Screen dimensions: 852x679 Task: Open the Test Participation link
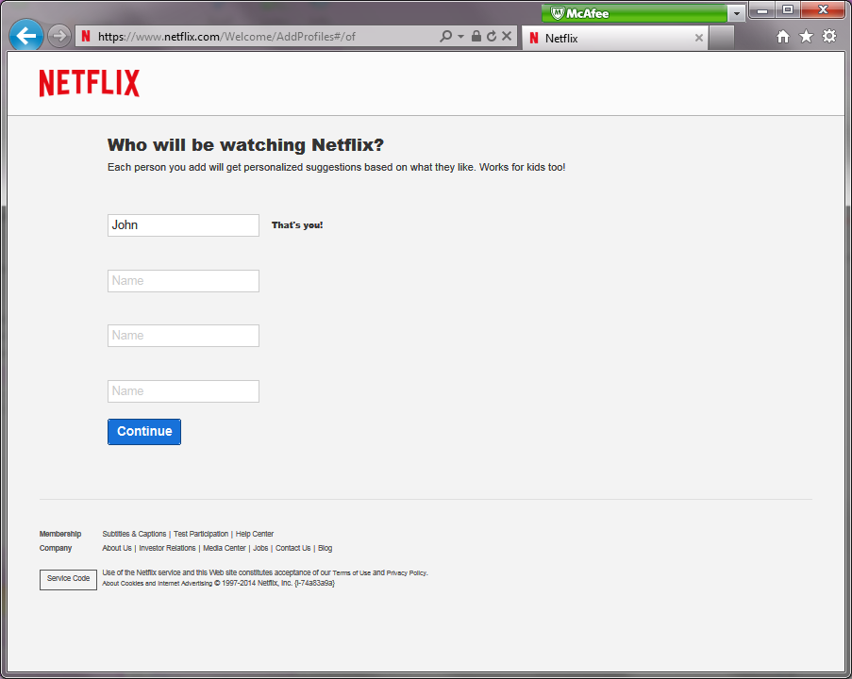201,534
